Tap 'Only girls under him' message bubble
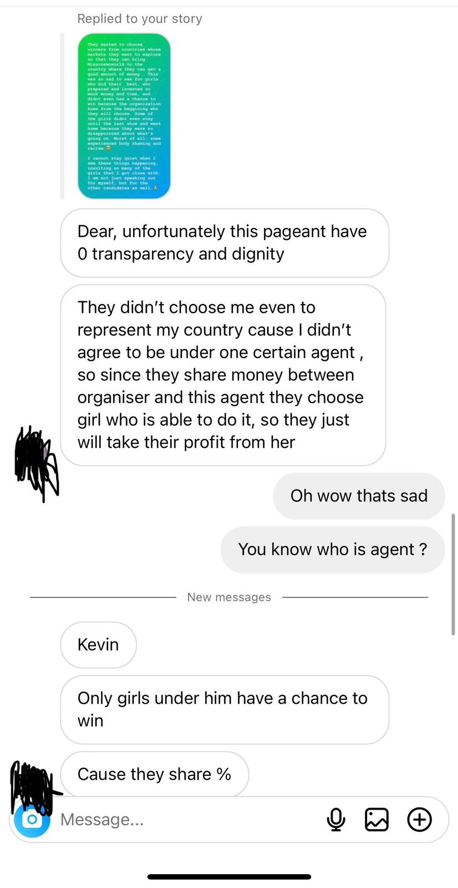 click(225, 709)
